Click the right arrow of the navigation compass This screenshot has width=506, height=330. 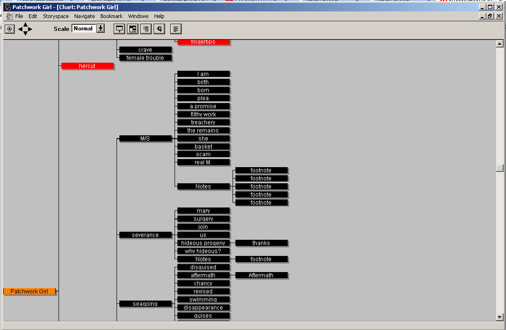(x=30, y=29)
